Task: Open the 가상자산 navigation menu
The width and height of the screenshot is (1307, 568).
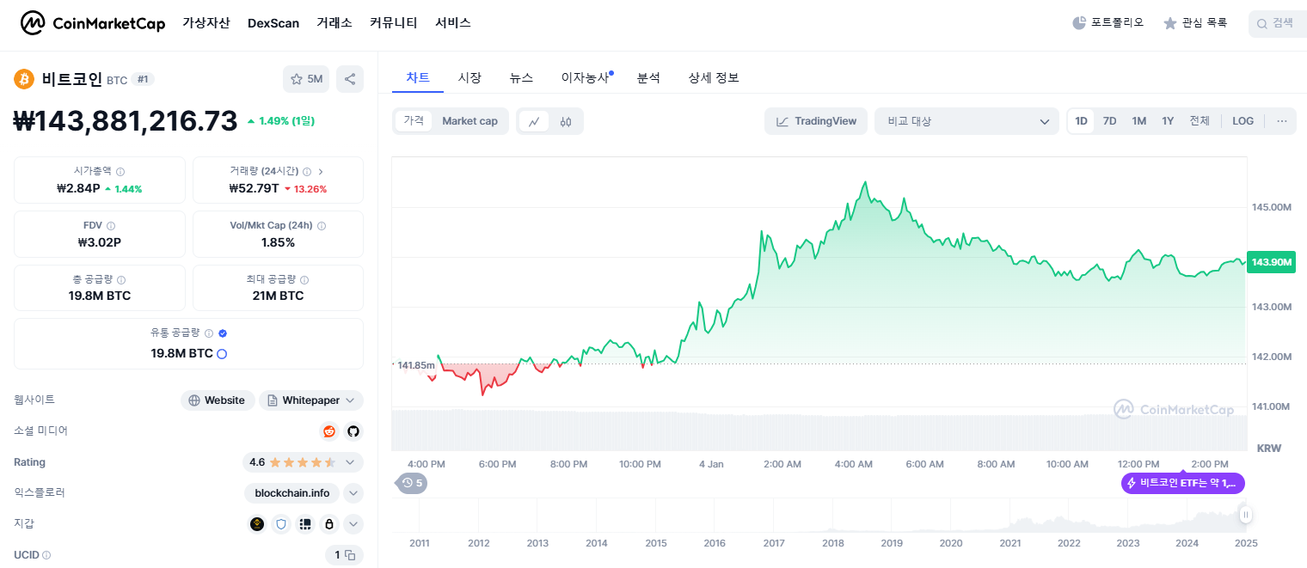Action: (x=206, y=23)
